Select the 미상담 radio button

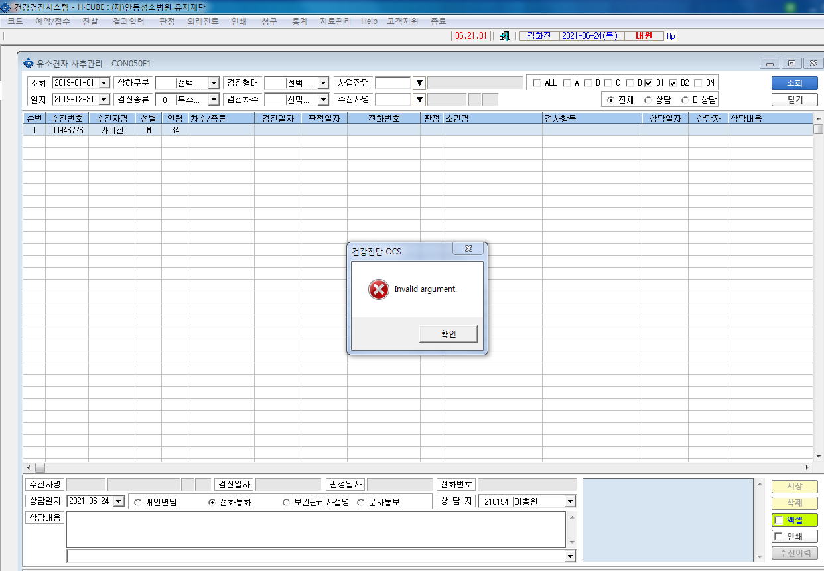(685, 100)
